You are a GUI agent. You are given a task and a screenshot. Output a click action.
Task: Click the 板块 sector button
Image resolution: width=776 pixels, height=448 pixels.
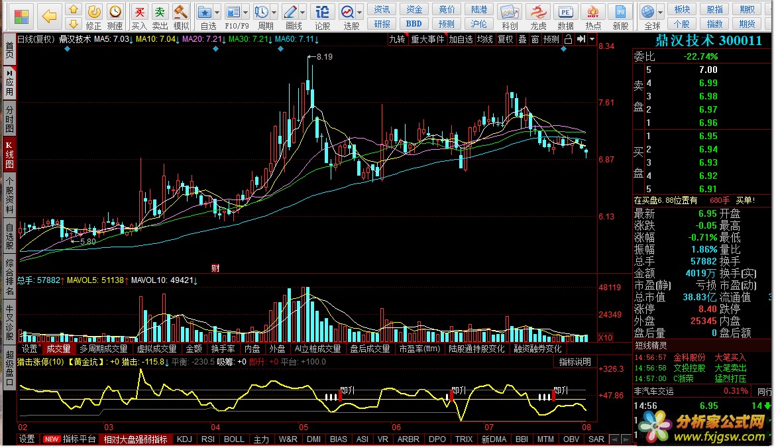[x=682, y=9]
